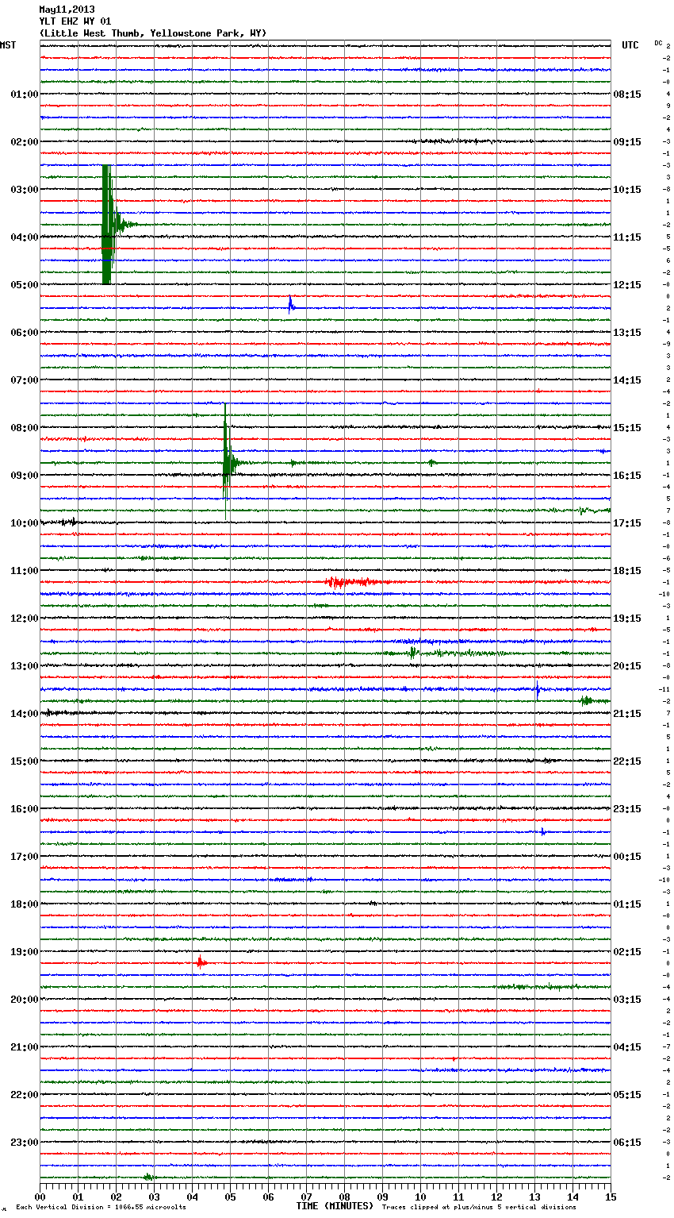Click minute 12 on the time axis
Image resolution: width=674 pixels, height=1218 pixels.
(496, 1197)
